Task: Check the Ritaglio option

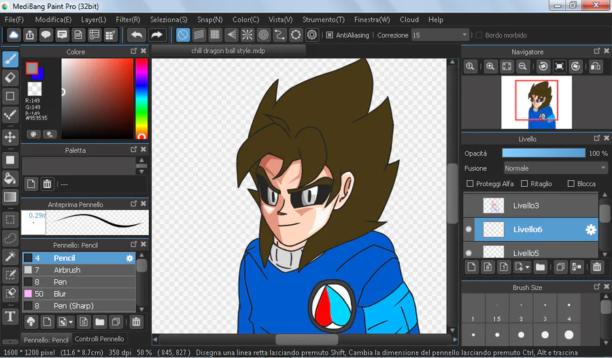Action: tap(524, 183)
